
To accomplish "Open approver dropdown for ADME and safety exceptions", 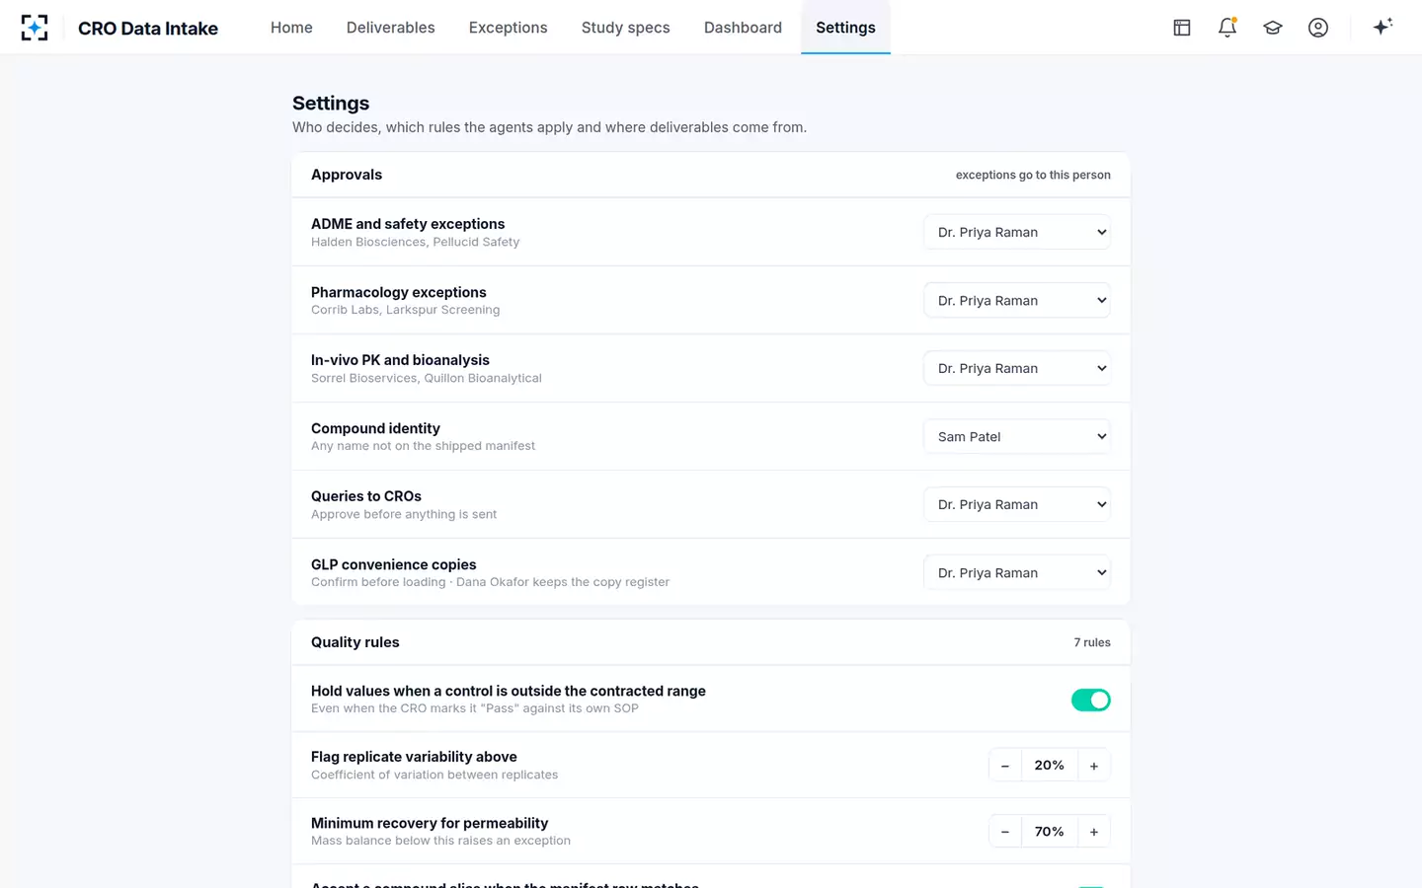I will (1017, 232).
